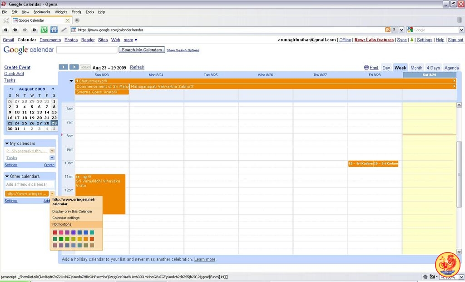465x282 pixels.
Task: Toggle the Tasks calendar visibility
Action: 11,158
